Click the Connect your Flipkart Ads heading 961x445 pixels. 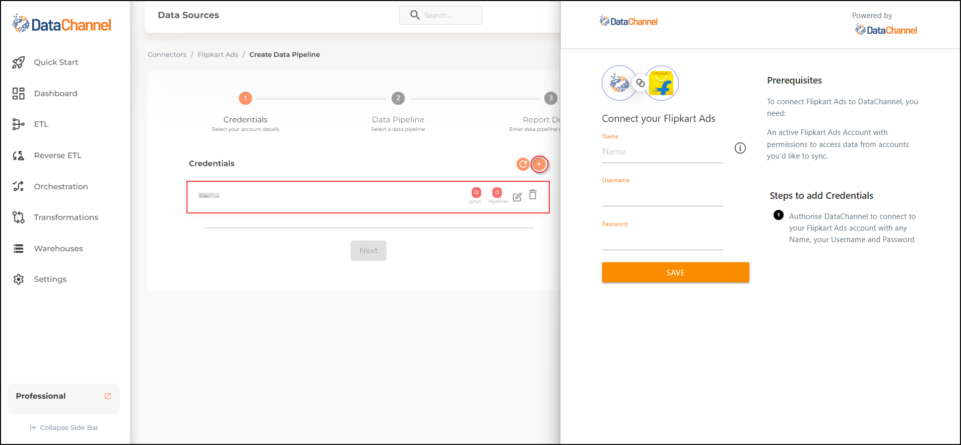pos(659,119)
